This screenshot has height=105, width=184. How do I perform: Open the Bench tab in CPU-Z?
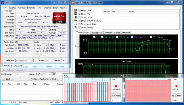point(55,8)
